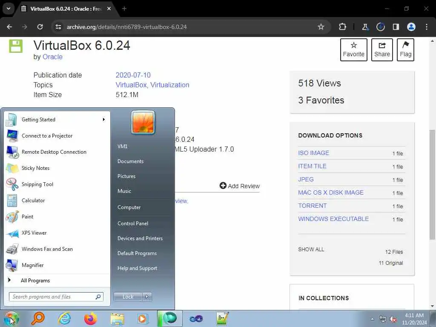The image size is (436, 327).
Task: Click Search programs and files box
Action: [56, 297]
